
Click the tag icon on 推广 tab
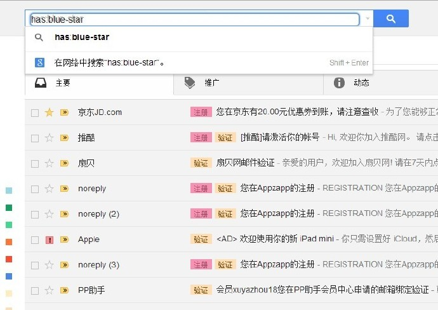click(x=190, y=83)
